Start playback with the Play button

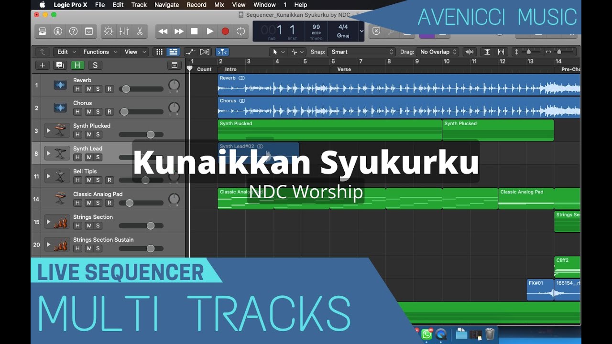pyautogui.click(x=210, y=31)
